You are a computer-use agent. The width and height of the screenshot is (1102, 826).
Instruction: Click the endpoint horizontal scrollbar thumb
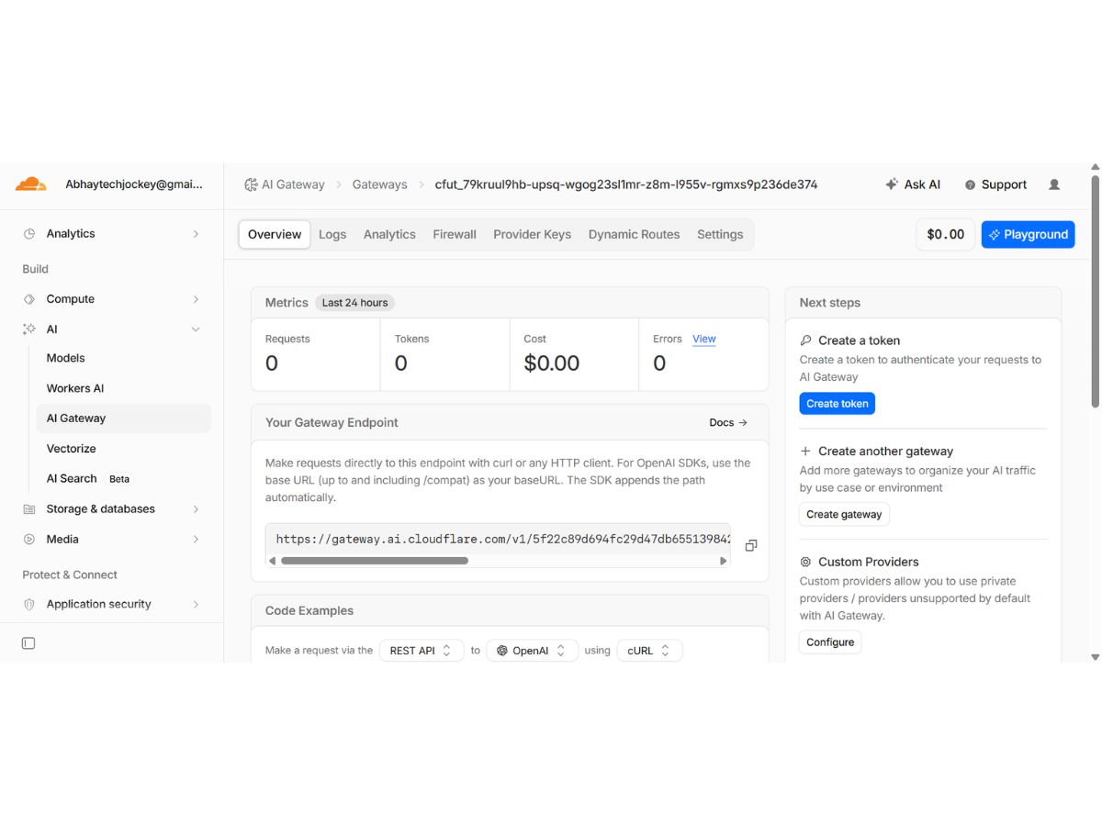(375, 561)
